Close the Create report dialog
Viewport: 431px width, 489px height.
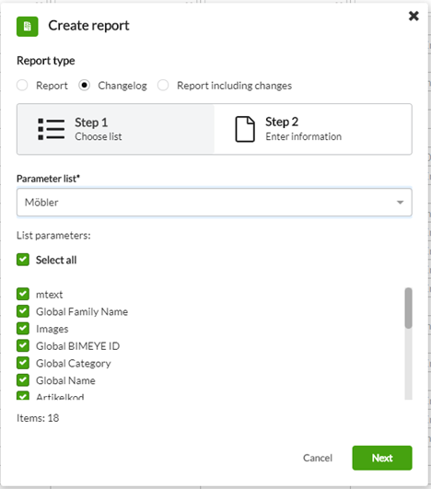point(414,16)
